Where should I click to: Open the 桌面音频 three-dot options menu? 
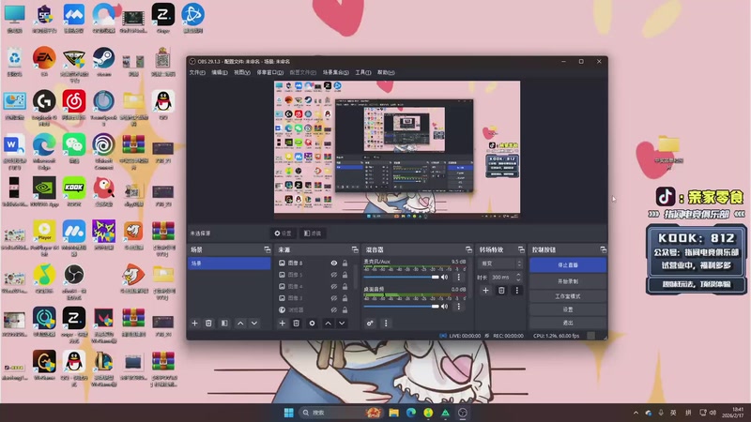point(458,307)
